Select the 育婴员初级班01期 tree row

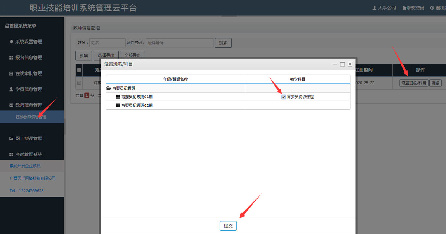click(x=137, y=97)
